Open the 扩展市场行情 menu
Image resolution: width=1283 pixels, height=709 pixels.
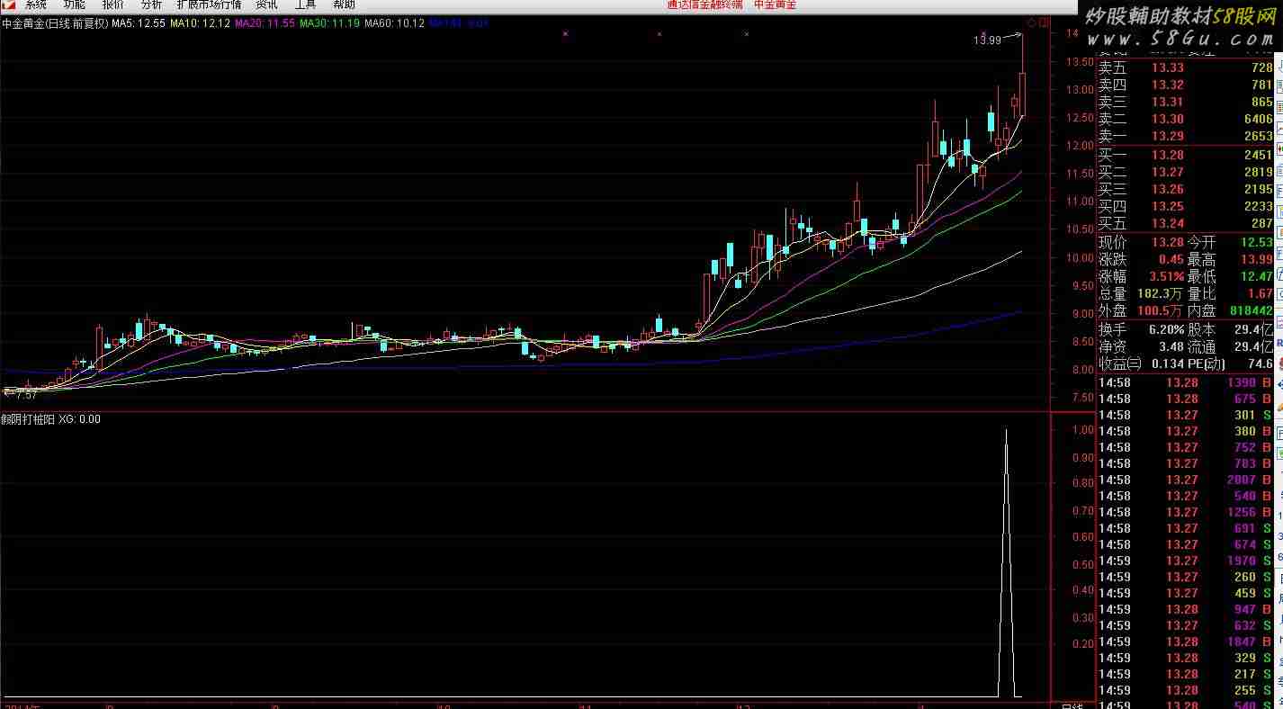point(209,4)
